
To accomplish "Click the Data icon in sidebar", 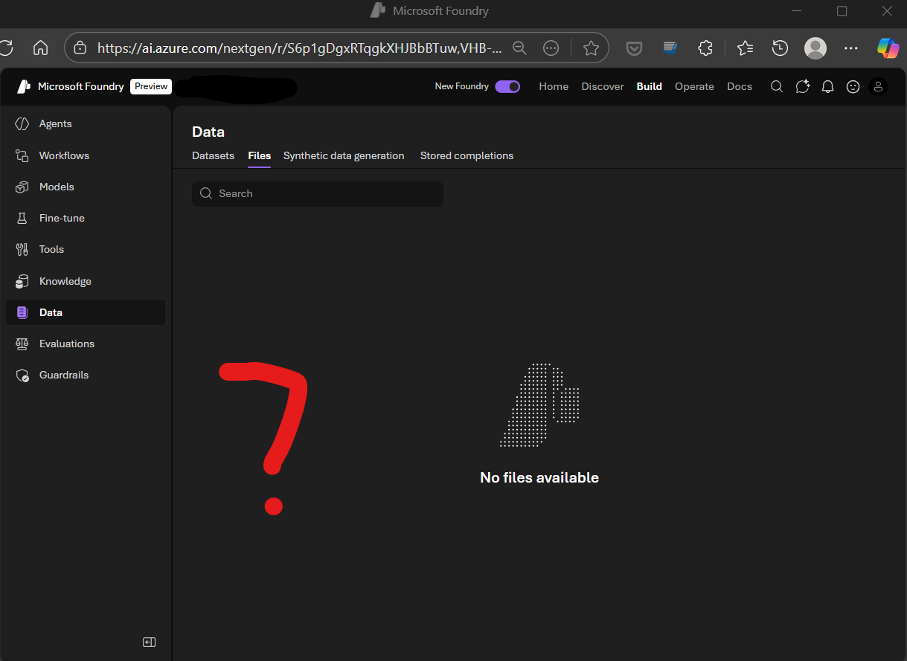I will point(22,312).
